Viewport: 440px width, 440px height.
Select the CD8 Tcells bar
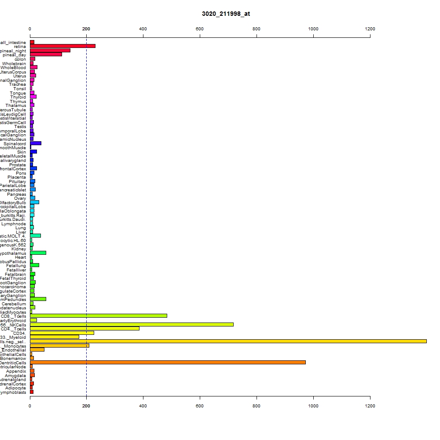[x=99, y=316]
